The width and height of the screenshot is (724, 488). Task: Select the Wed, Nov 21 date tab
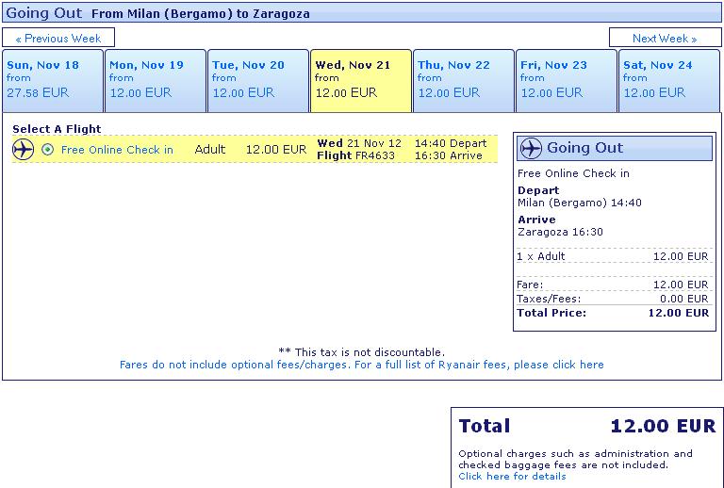pyautogui.click(x=361, y=81)
